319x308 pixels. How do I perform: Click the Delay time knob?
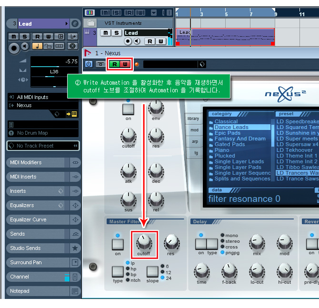(x=201, y=271)
